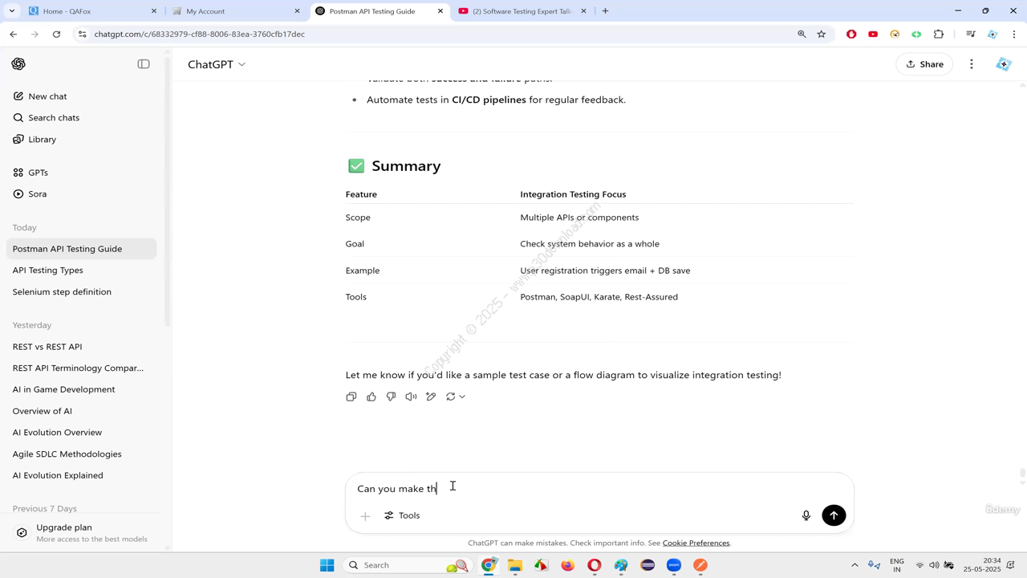The image size is (1027, 578).
Task: Reload the page
Action: [x=56, y=35]
